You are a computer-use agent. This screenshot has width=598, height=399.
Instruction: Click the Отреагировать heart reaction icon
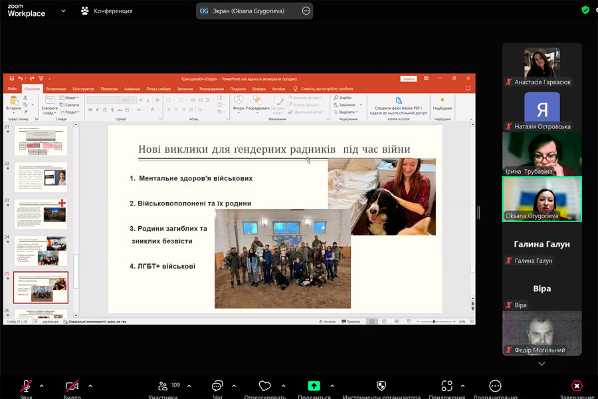click(x=265, y=386)
